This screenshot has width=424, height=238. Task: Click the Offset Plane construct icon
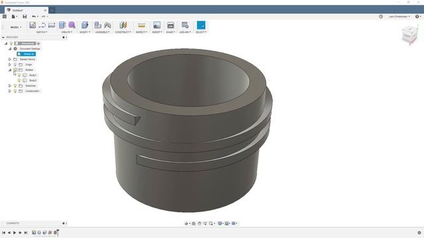123,25
